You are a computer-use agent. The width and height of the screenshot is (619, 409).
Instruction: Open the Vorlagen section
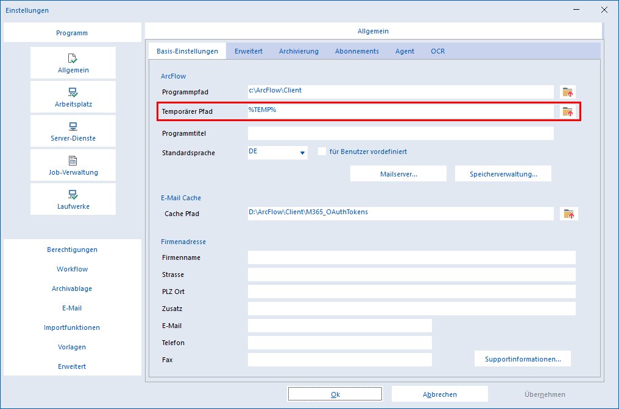73,347
